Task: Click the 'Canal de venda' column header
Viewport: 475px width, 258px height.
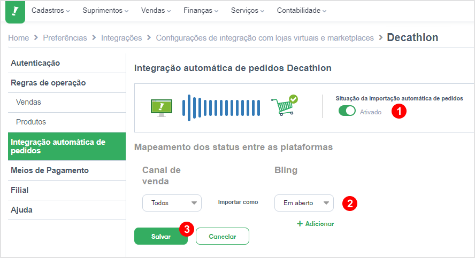Action: click(161, 175)
